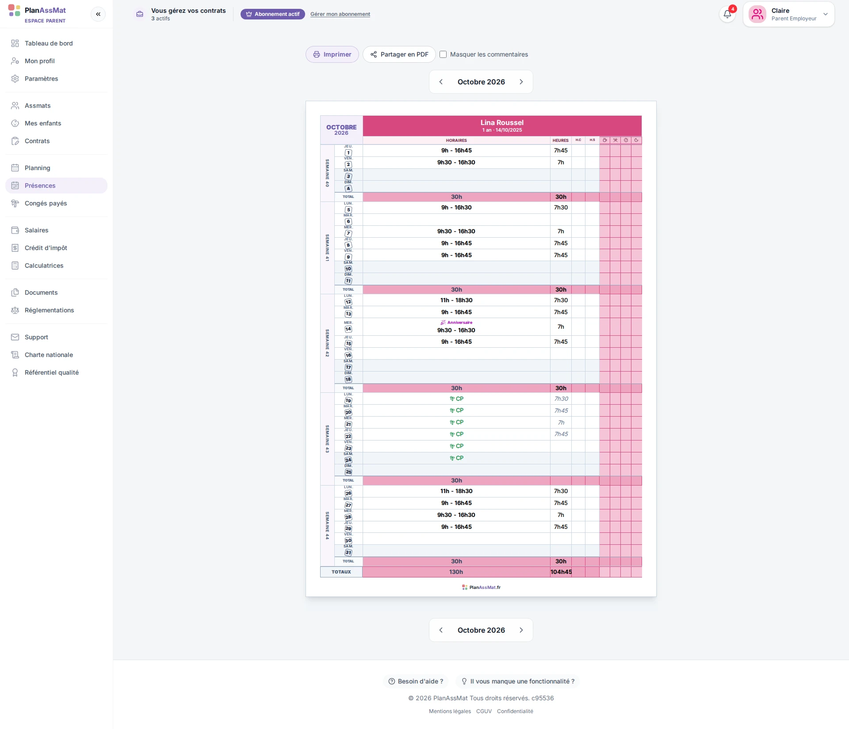
Task: Click the Lina Roussel header in timesheet
Action: (502, 126)
